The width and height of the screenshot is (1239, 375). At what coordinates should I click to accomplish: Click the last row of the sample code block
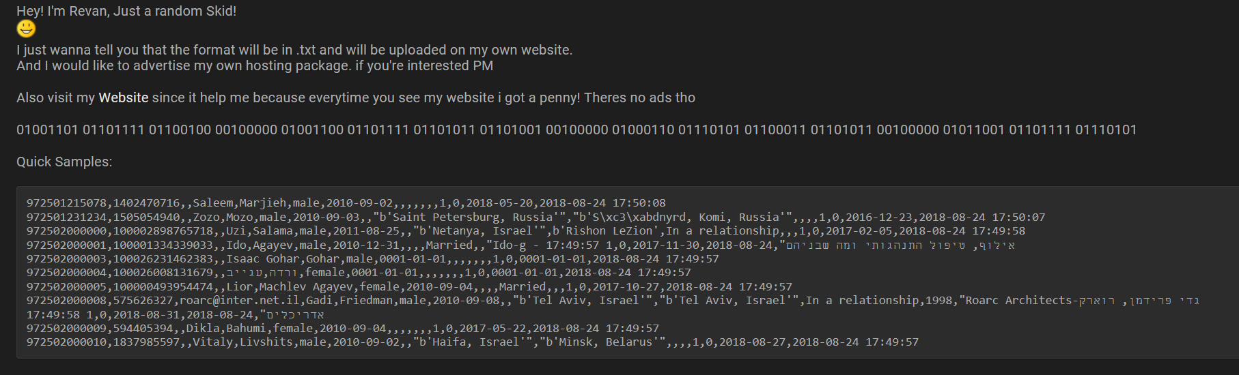[x=472, y=342]
